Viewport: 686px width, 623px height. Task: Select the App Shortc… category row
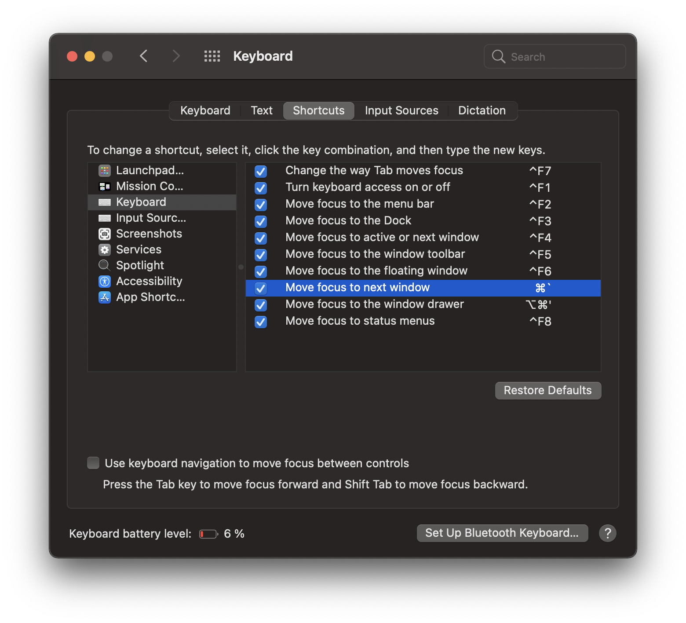[x=162, y=297]
